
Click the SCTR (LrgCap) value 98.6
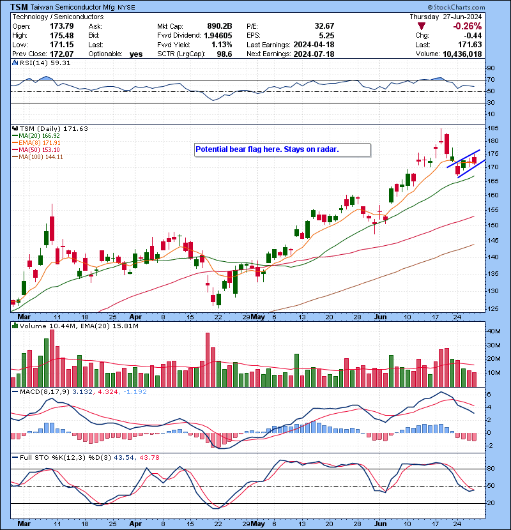point(225,54)
